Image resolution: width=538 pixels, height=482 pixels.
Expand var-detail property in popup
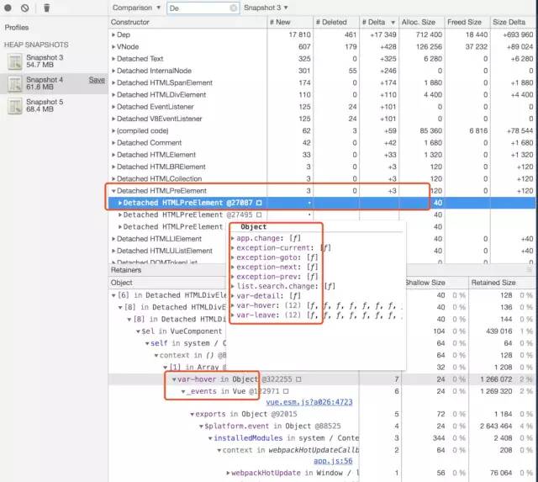tap(233, 296)
